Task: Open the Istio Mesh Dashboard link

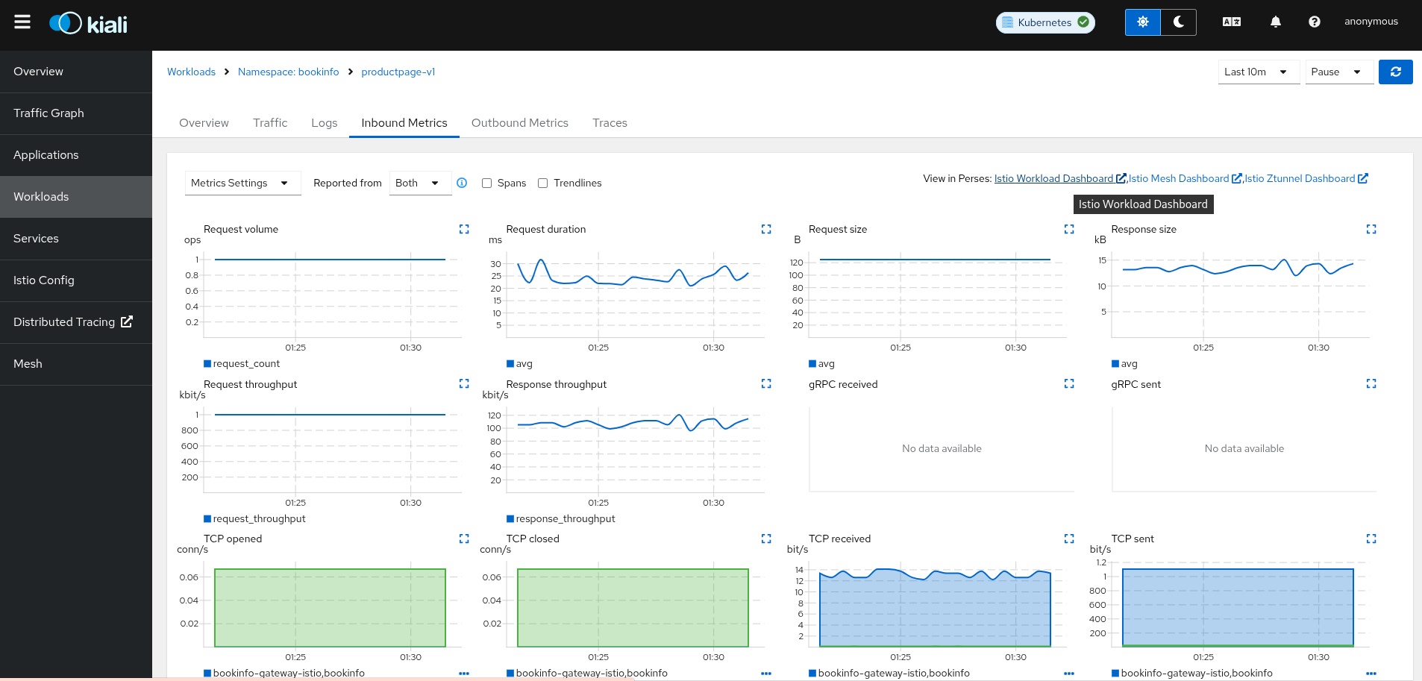Action: [x=1179, y=179]
